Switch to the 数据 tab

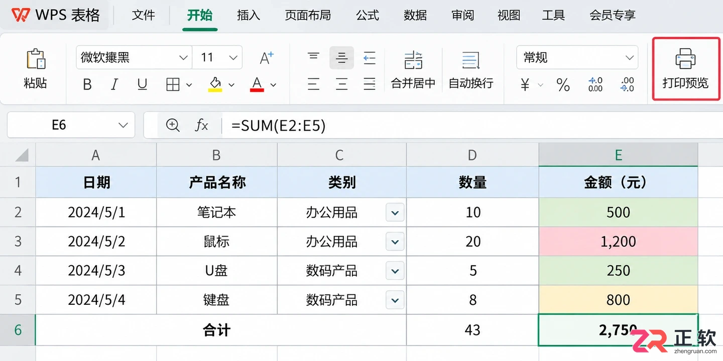(x=415, y=15)
